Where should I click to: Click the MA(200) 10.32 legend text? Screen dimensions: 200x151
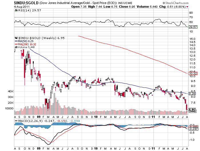pos(27,44)
